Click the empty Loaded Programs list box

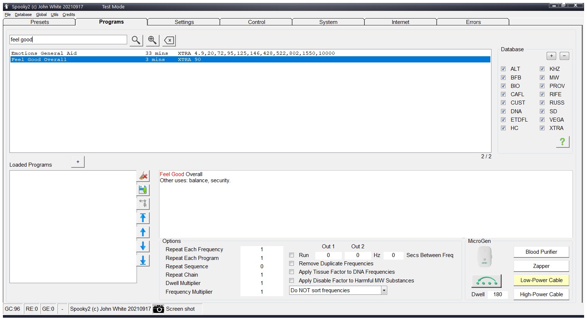tap(73, 227)
